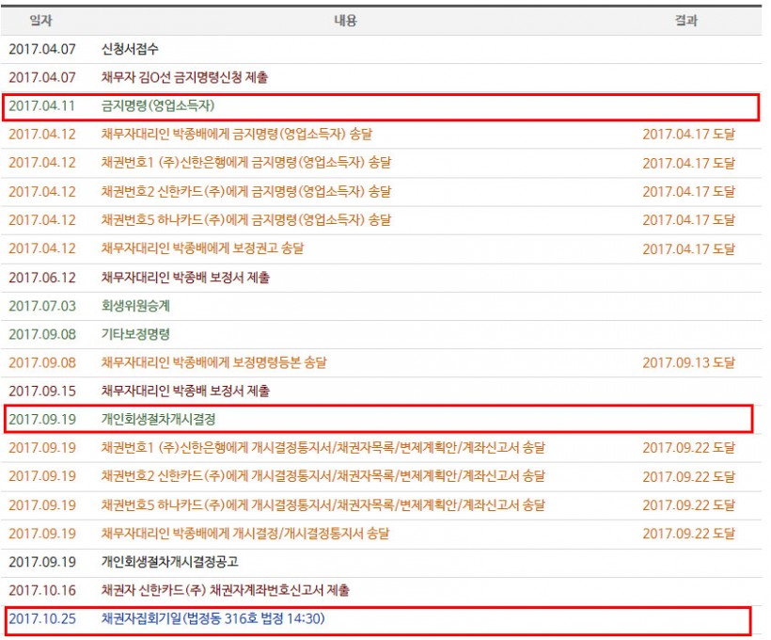Select the '금지명령(영업소득자)' entry dated 2017.04.11
The image size is (771, 640).
(x=158, y=105)
